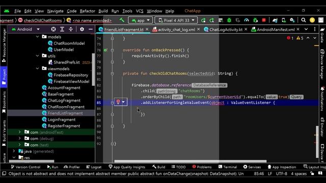Toggle tool window bars icon in status bar
Viewport: 326px width, 183px height.
pyautogui.click(x=4, y=173)
